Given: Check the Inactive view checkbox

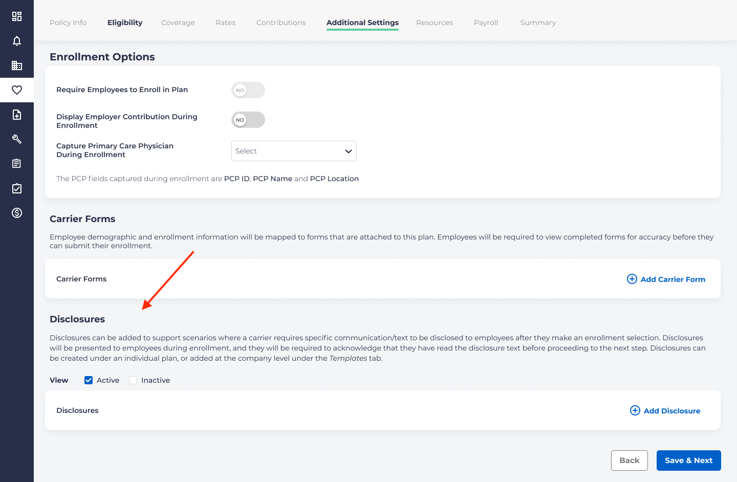Looking at the screenshot, I should coord(133,380).
